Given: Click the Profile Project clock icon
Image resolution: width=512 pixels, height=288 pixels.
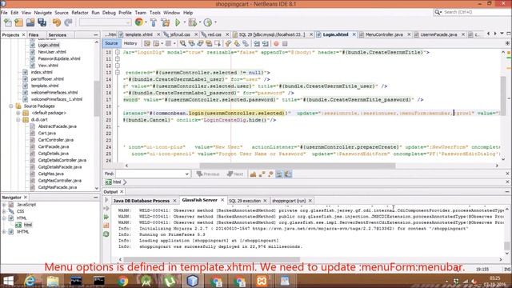Looking at the screenshot, I should [208, 22].
